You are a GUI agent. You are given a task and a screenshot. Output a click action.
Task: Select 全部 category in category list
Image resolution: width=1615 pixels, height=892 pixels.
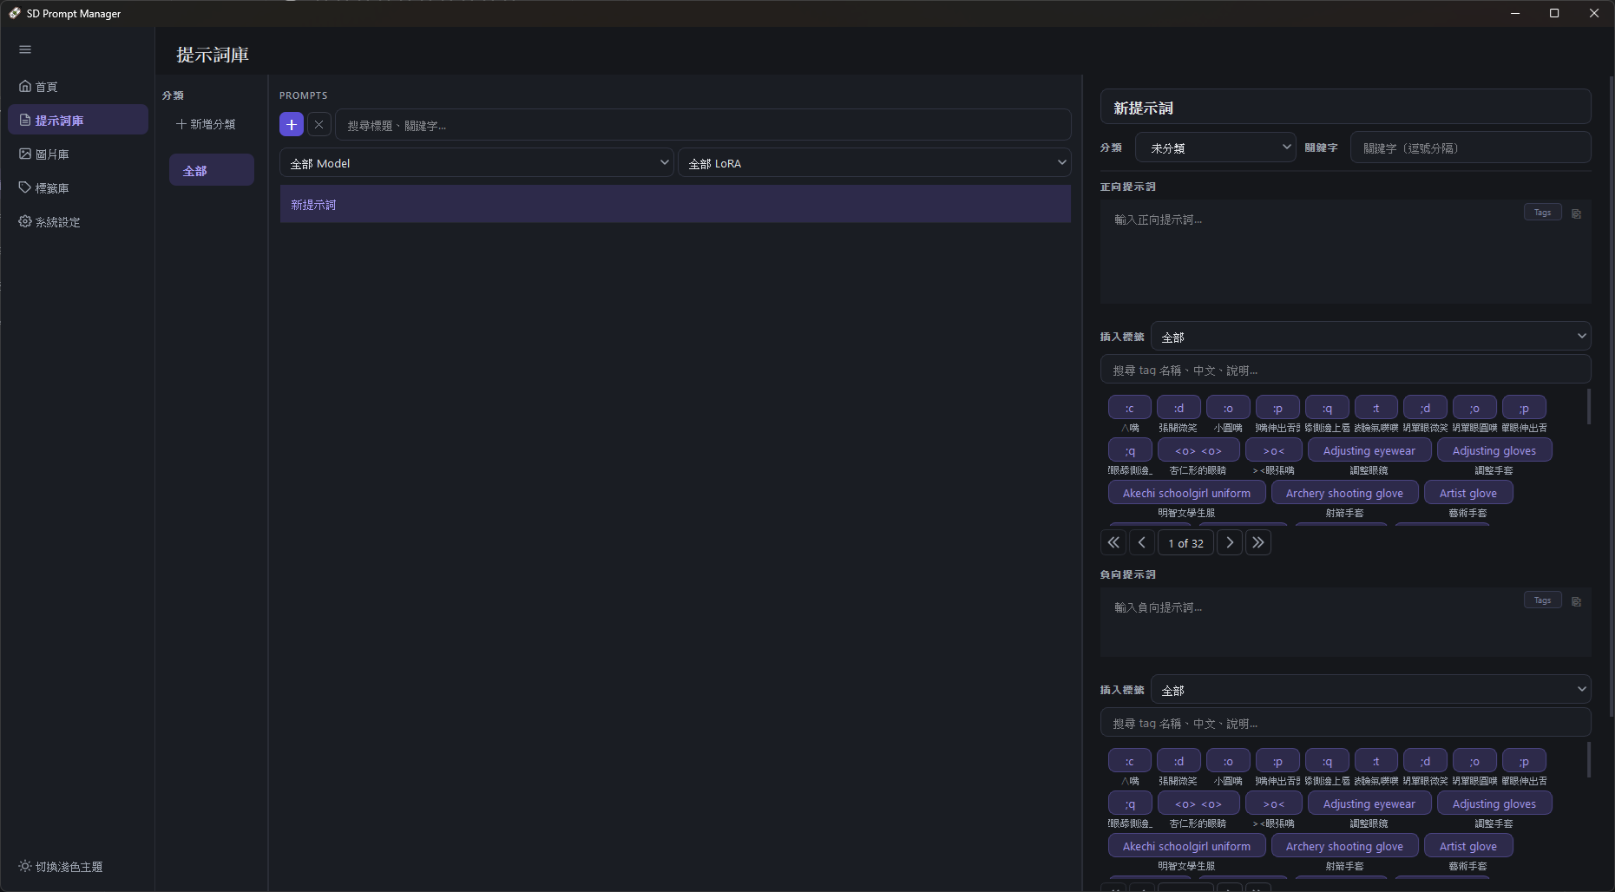coord(212,170)
